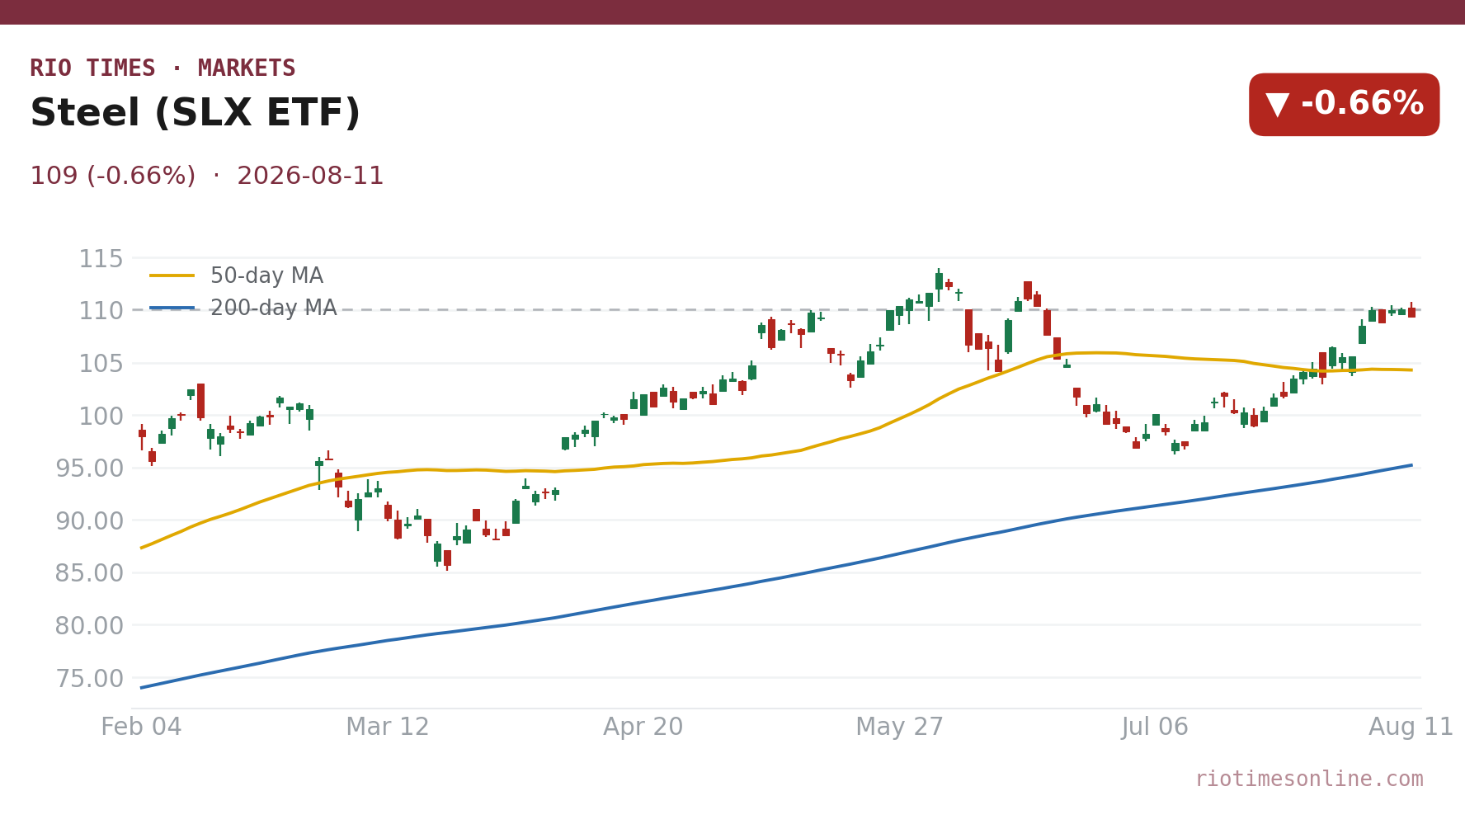Click the 105 y-axis label
This screenshot has height=824, width=1465.
point(101,364)
